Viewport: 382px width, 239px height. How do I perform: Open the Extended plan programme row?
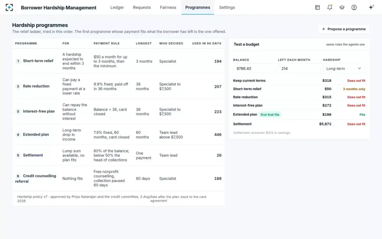pos(118,134)
